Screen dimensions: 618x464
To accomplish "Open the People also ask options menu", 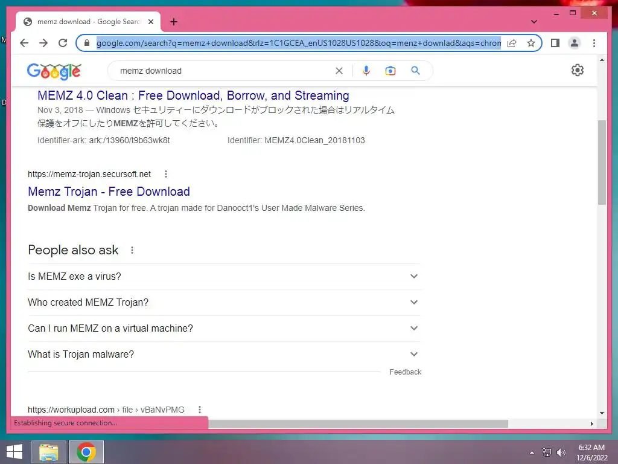I will (132, 250).
